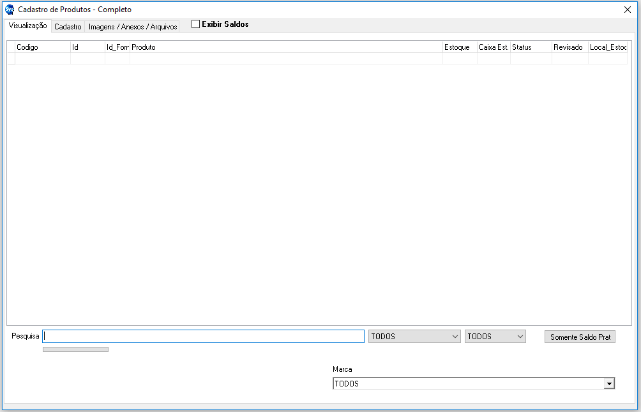Close the Cadastro de Produtos window

click(x=627, y=10)
